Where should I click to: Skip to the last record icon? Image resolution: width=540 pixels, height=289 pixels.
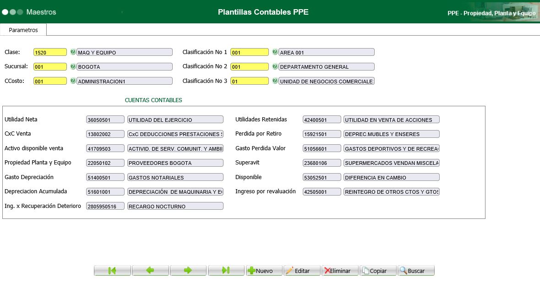click(226, 270)
